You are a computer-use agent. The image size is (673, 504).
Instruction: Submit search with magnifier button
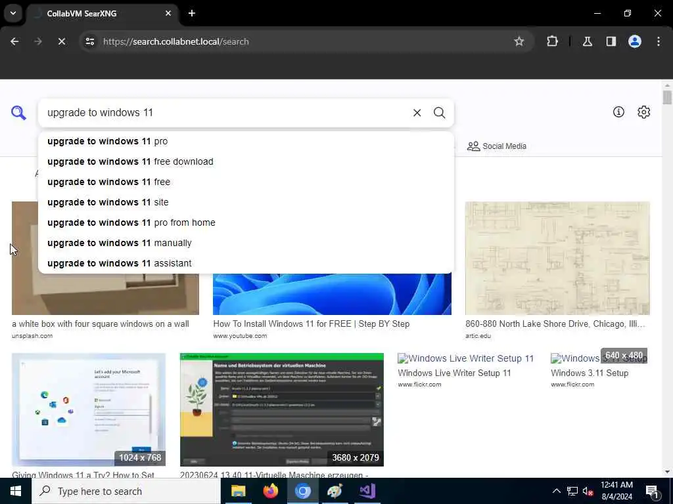click(x=439, y=113)
